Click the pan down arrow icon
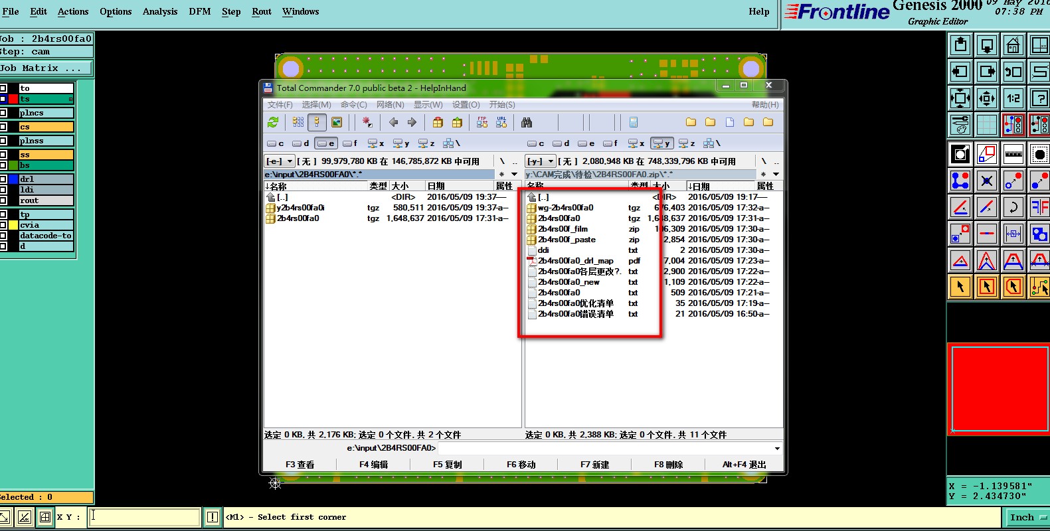 click(987, 45)
